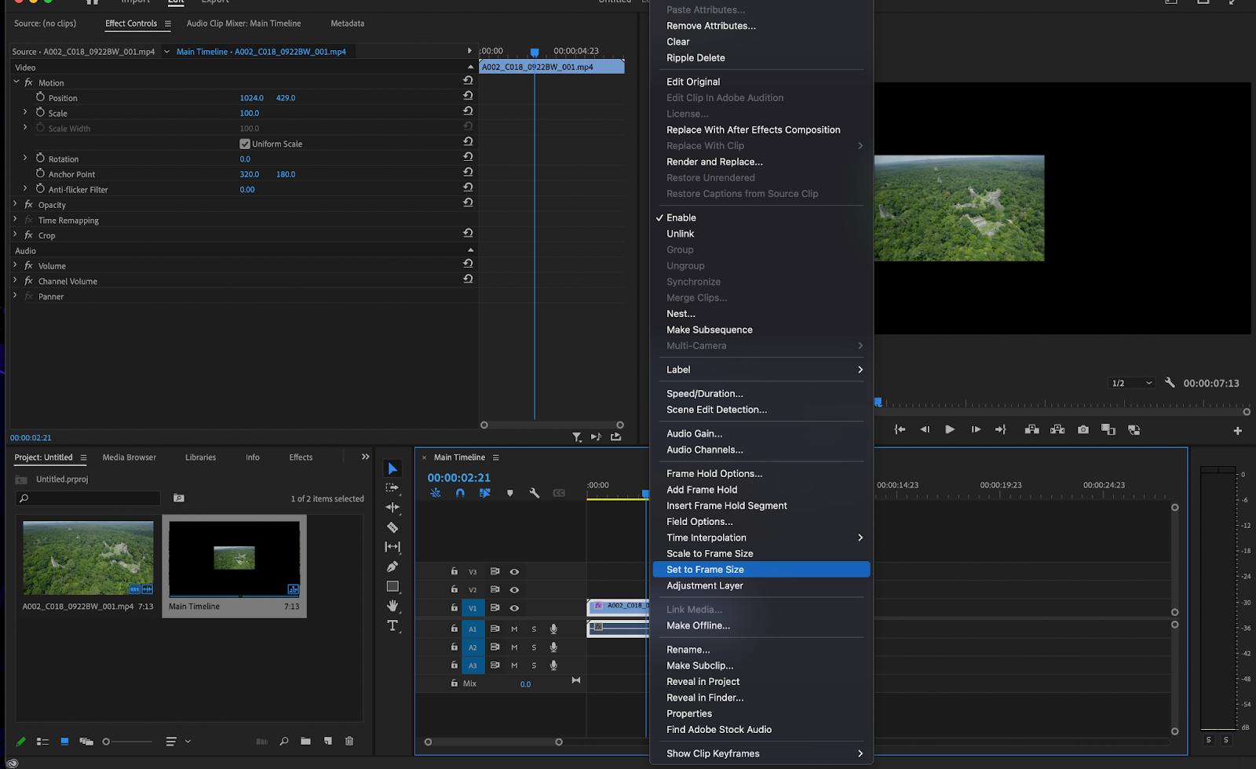Select Nest from context menu

pyautogui.click(x=761, y=314)
